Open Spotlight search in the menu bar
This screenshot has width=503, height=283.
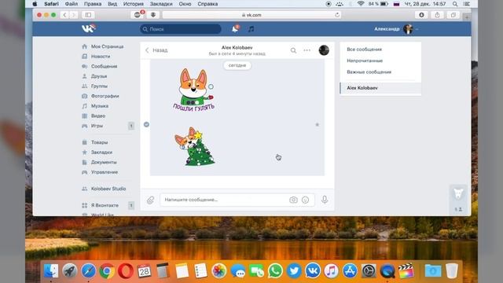coord(455,4)
